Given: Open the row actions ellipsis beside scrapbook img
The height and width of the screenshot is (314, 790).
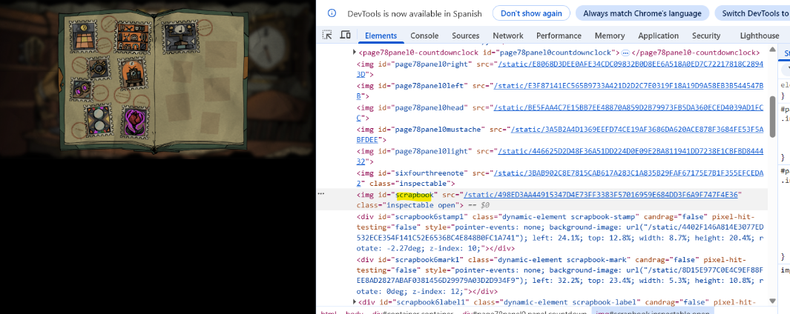Looking at the screenshot, I should coord(320,193).
